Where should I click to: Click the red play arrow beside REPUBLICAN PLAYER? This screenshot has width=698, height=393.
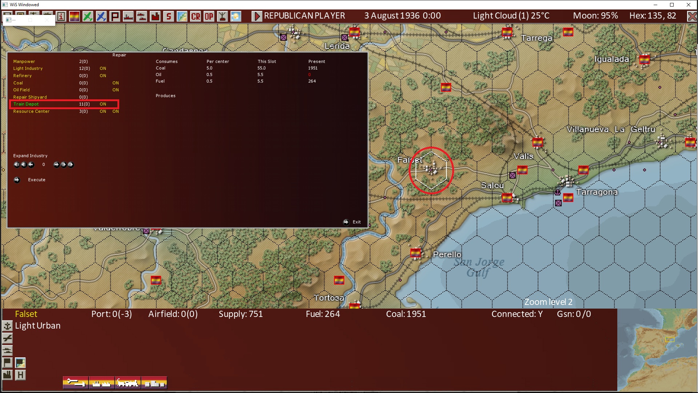click(257, 16)
